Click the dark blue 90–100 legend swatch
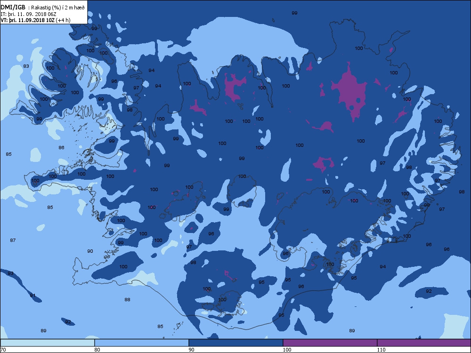Image resolution: width=471 pixels, height=353 pixels. [x=236, y=343]
